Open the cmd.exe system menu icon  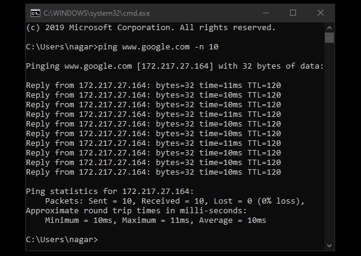pyautogui.click(x=35, y=12)
